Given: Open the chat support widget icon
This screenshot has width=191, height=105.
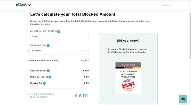Looking at the screenshot, I should [x=183, y=99].
